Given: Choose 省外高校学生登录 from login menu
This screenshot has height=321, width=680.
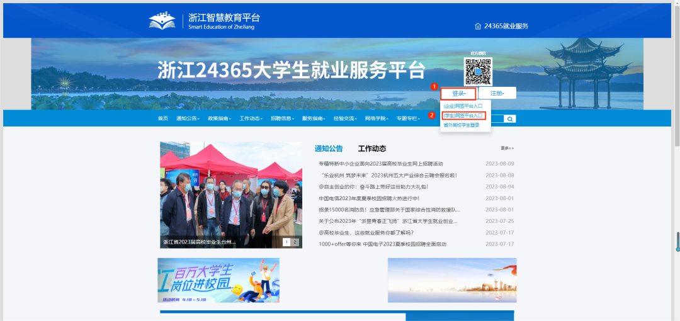Looking at the screenshot, I should (461, 125).
